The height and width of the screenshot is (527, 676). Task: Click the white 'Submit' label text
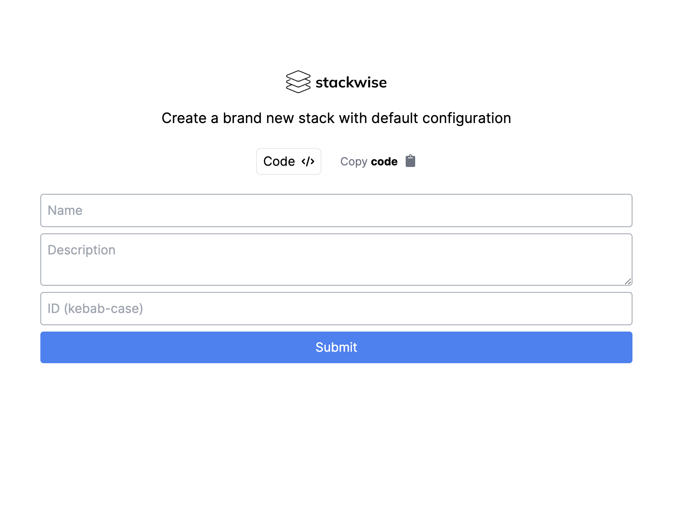point(336,347)
